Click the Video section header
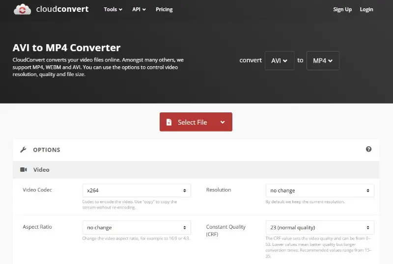 (41, 170)
